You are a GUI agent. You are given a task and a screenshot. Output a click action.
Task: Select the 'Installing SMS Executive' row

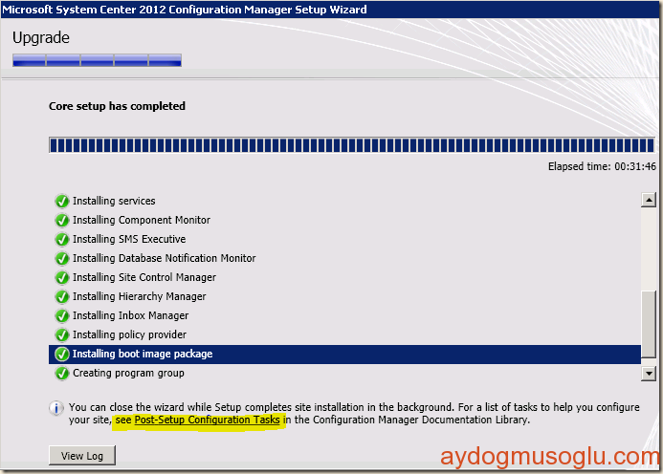(344, 239)
